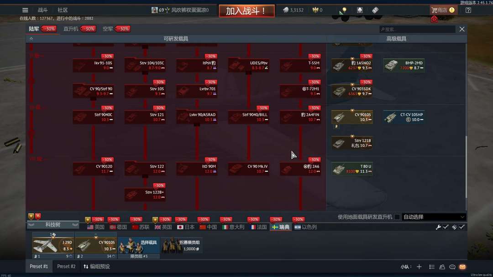Open the battle pass ticket icon
The height and width of the screenshot is (277, 493).
[x=375, y=10]
